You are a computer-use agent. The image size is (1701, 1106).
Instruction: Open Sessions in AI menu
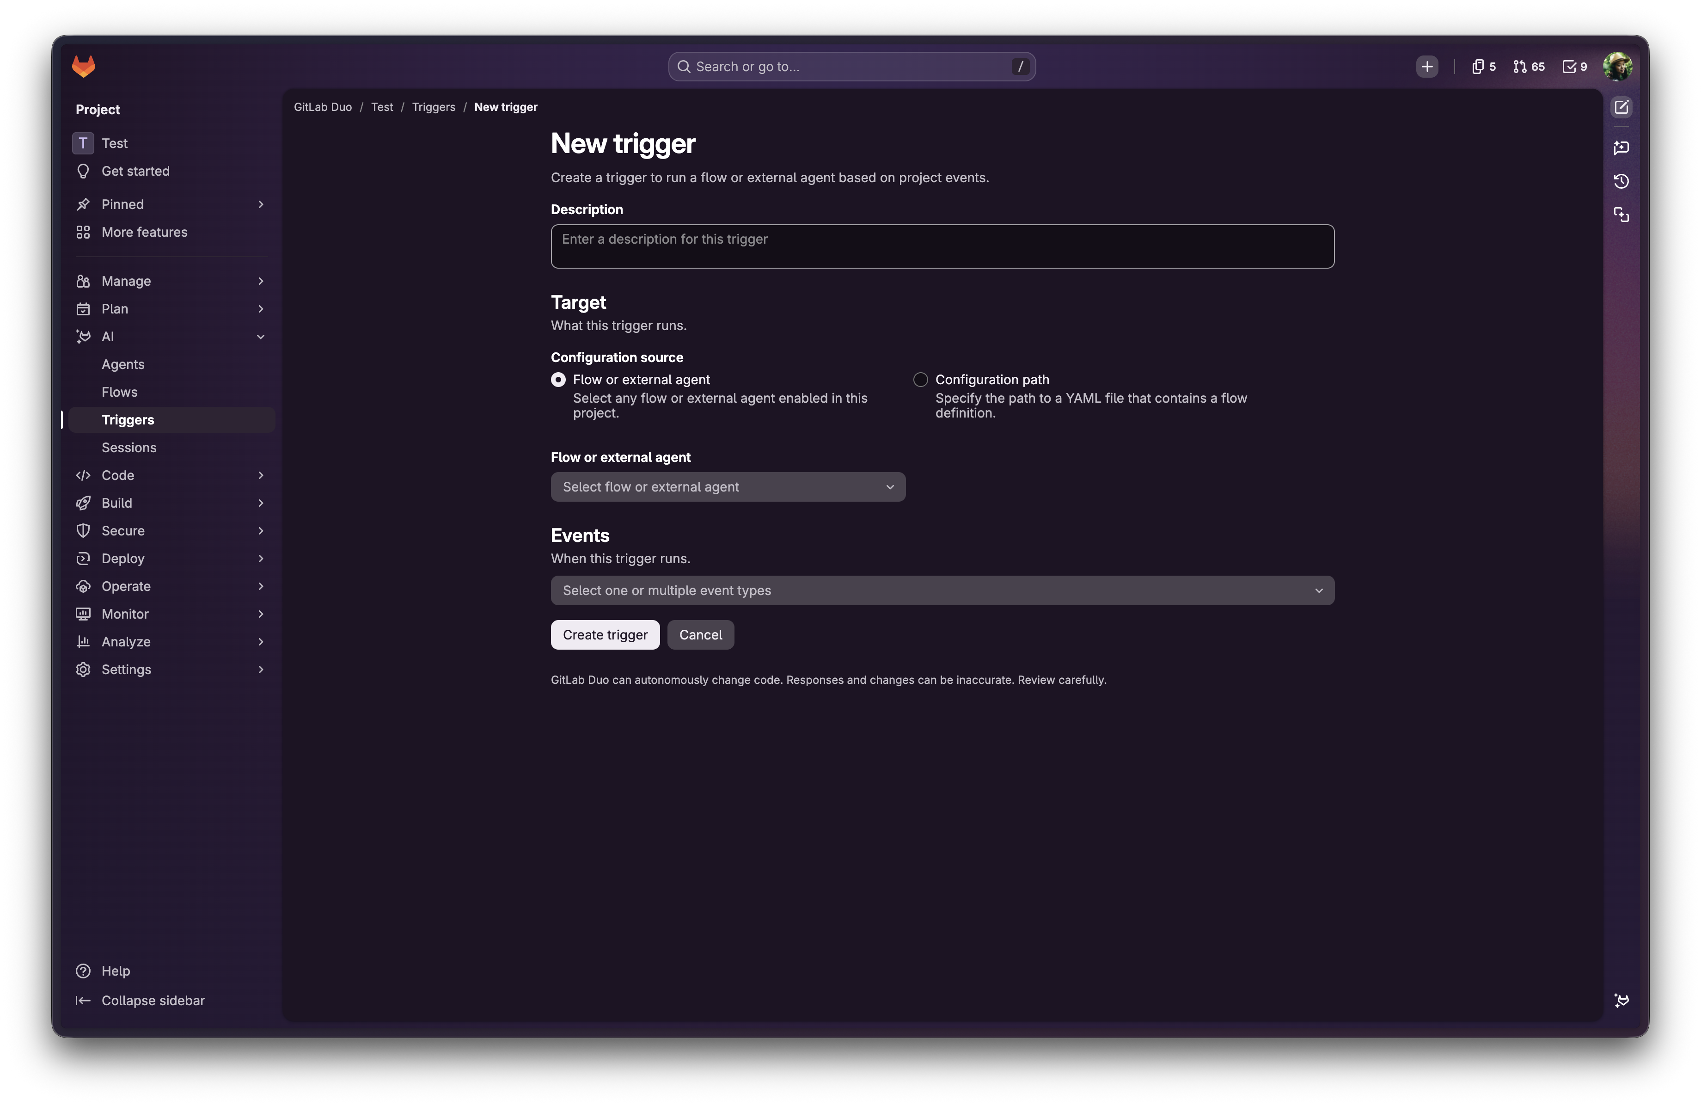[x=171, y=448]
